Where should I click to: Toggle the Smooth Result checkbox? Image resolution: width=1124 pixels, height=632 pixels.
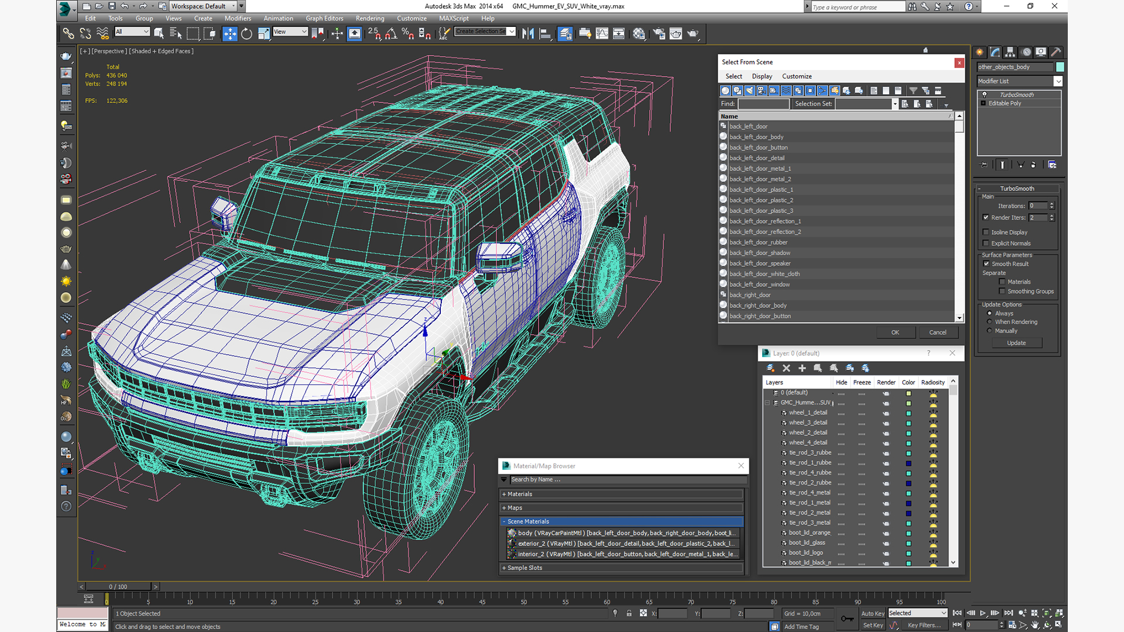[x=986, y=263]
